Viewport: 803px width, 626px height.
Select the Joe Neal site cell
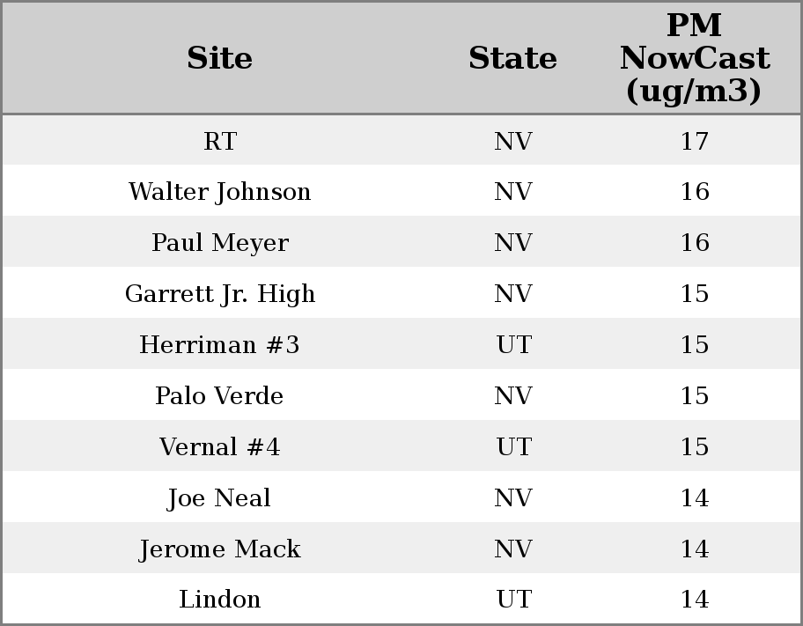click(x=220, y=498)
